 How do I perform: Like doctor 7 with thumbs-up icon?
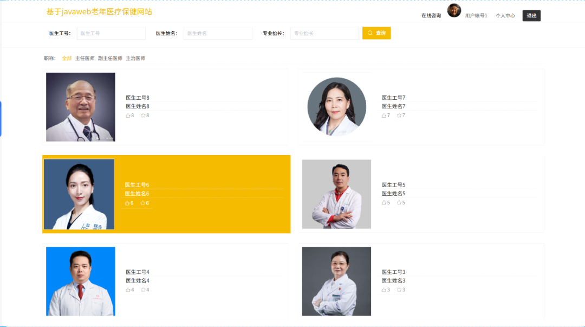384,116
